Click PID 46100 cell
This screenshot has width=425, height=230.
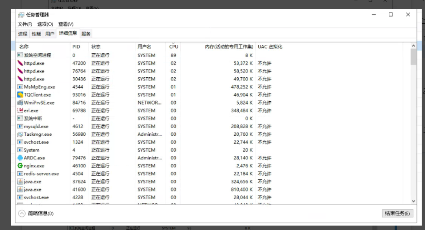click(x=79, y=166)
